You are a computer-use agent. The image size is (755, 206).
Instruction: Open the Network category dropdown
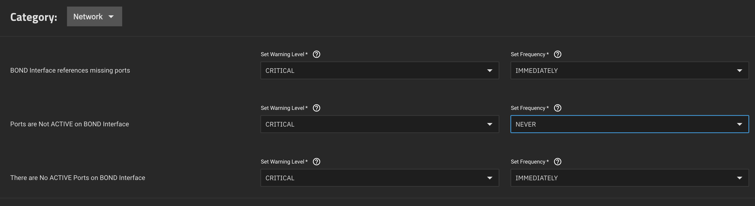click(94, 16)
